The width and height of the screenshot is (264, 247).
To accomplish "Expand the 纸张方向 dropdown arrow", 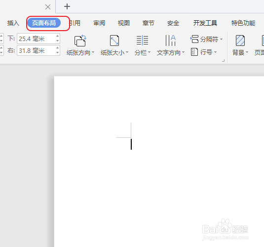I will click(93, 52).
